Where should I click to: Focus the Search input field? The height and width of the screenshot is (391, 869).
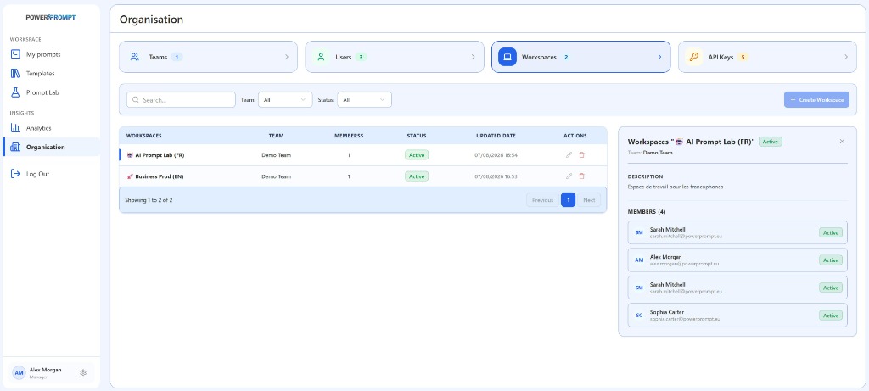pos(182,100)
